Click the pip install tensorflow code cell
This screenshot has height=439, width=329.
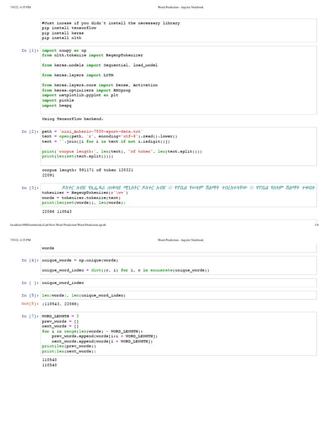coord(178,30)
